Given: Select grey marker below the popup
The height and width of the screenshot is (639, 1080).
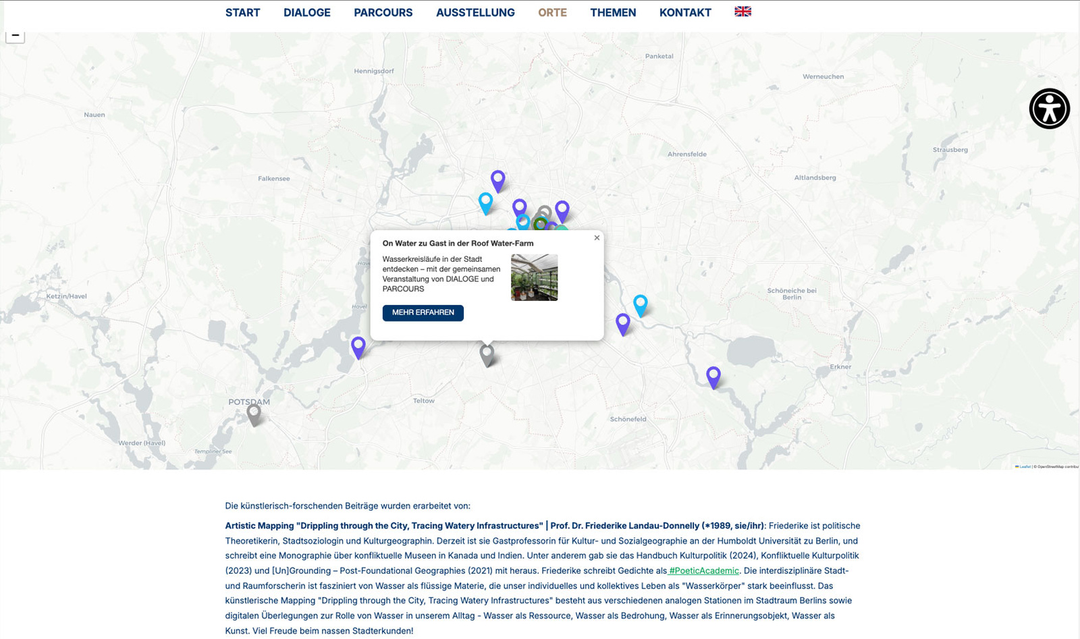Looking at the screenshot, I should [x=487, y=355].
